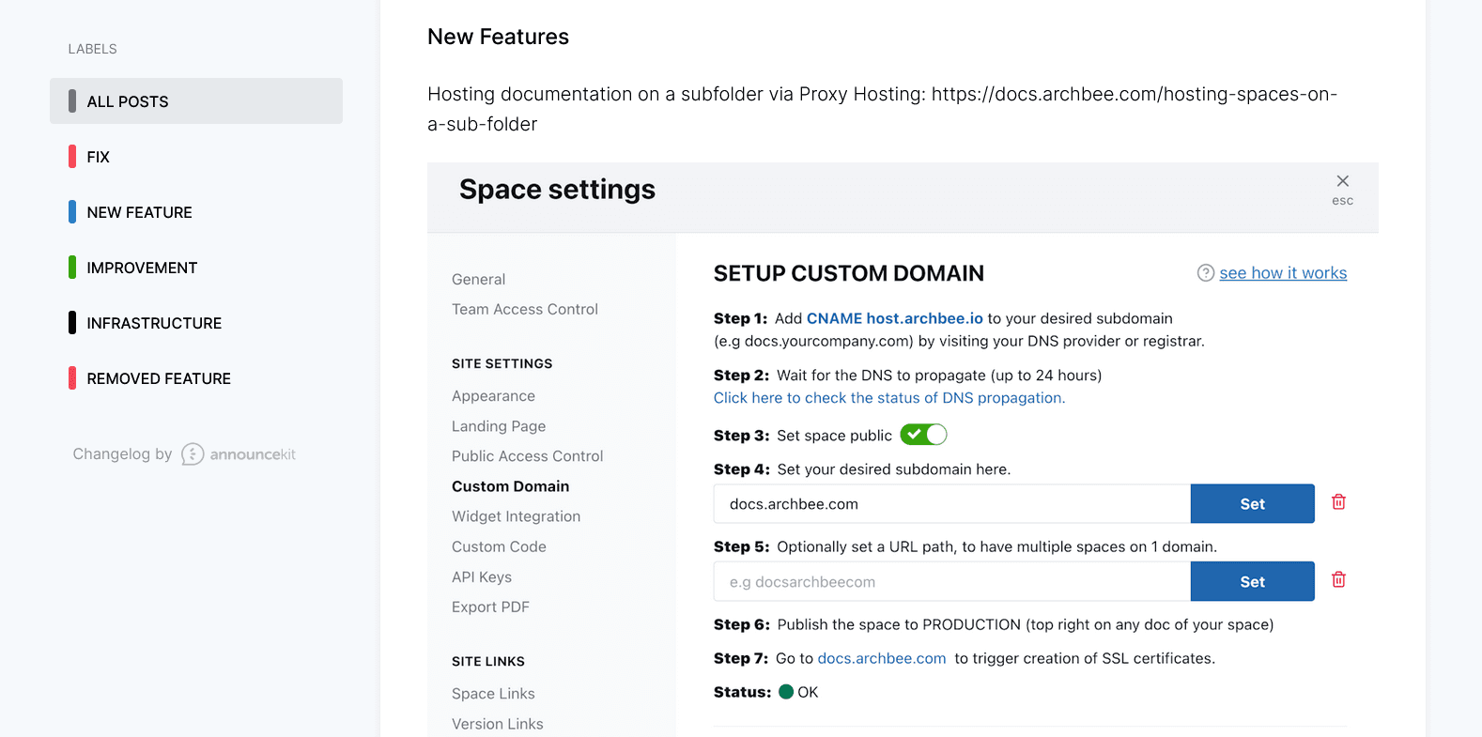
Task: Click the help question mark icon
Action: pos(1206,273)
